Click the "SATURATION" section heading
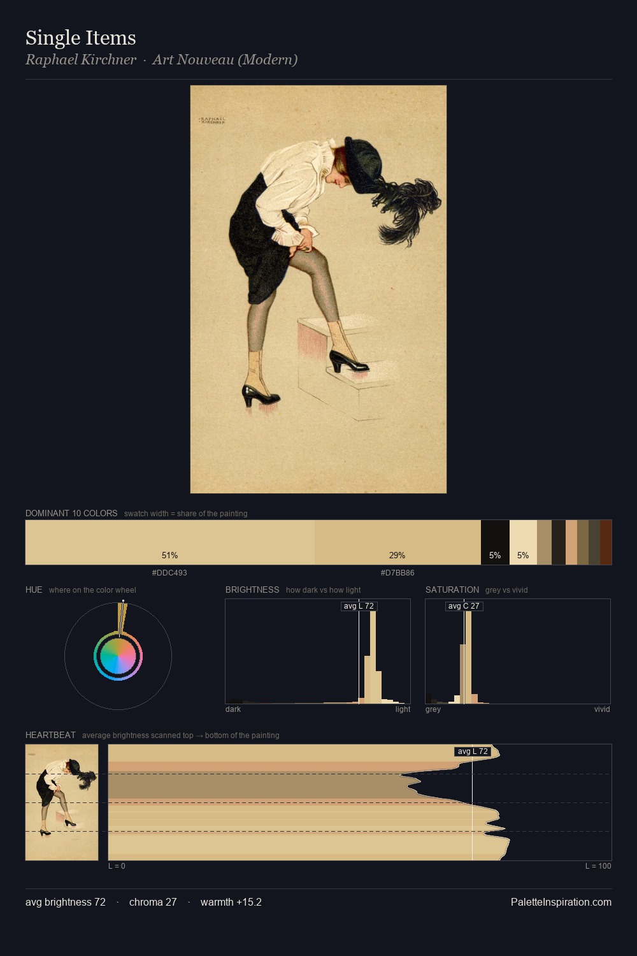 click(x=452, y=590)
